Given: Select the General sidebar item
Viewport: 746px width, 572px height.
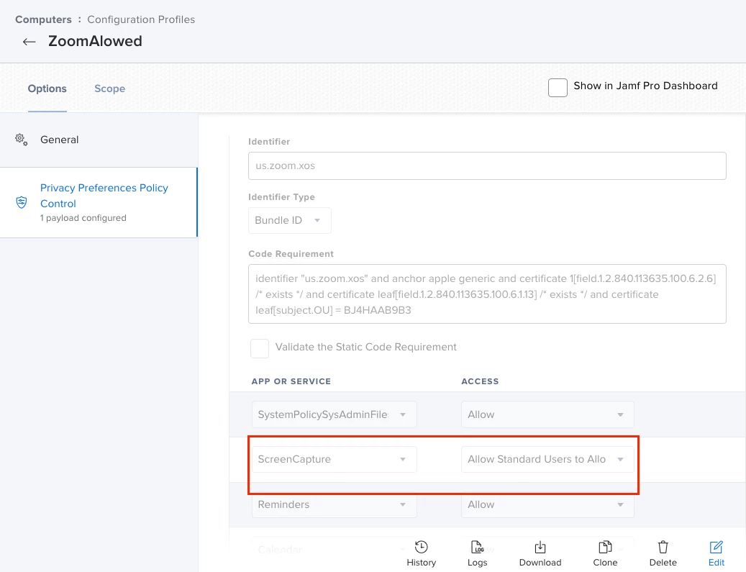Looking at the screenshot, I should (x=99, y=140).
